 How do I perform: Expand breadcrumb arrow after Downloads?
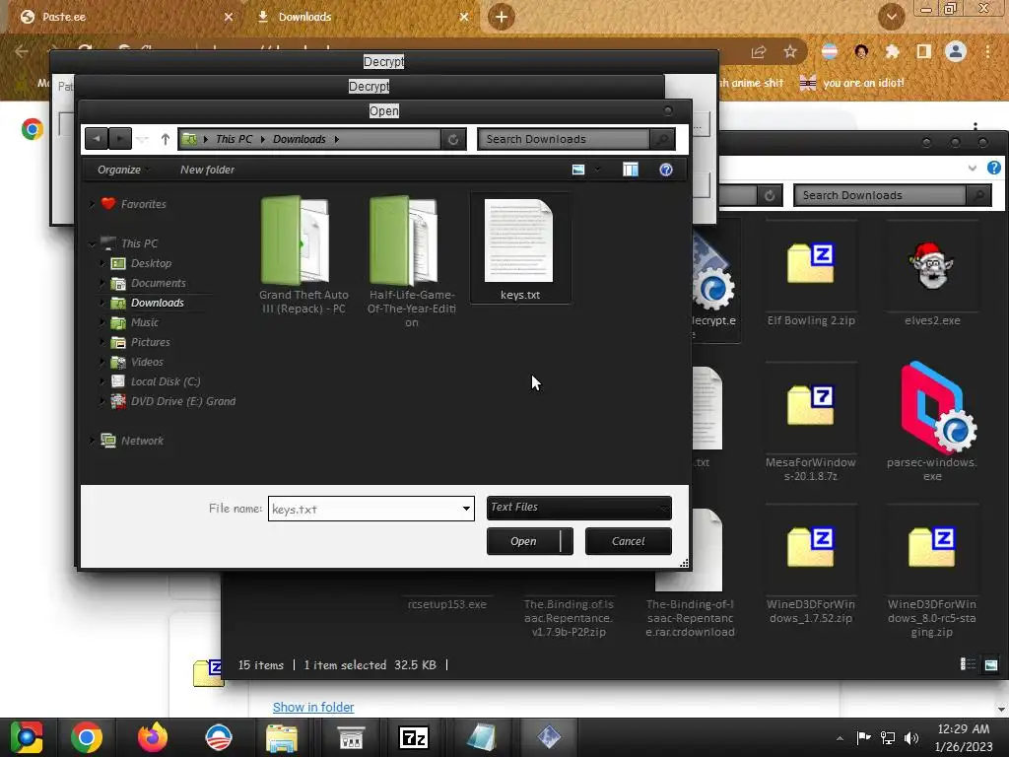pos(337,139)
